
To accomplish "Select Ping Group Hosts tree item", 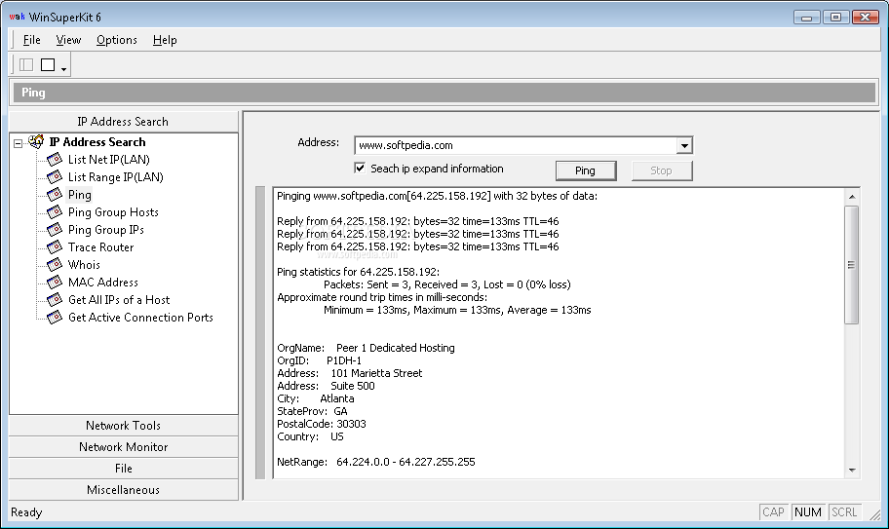I will coord(113,212).
